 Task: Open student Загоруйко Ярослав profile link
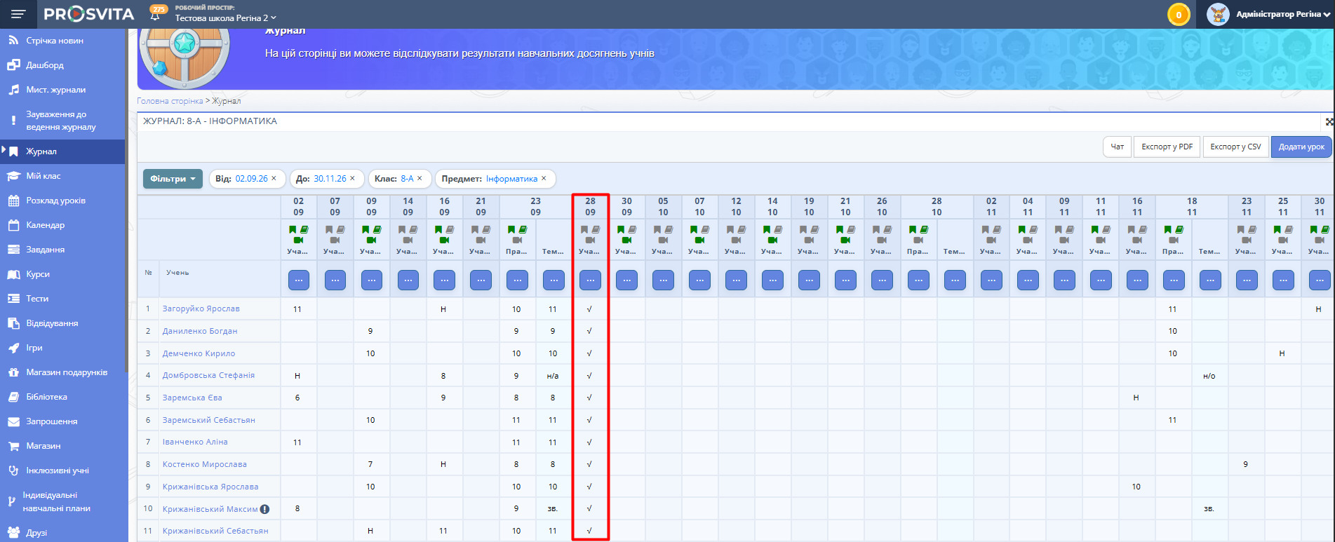click(201, 309)
